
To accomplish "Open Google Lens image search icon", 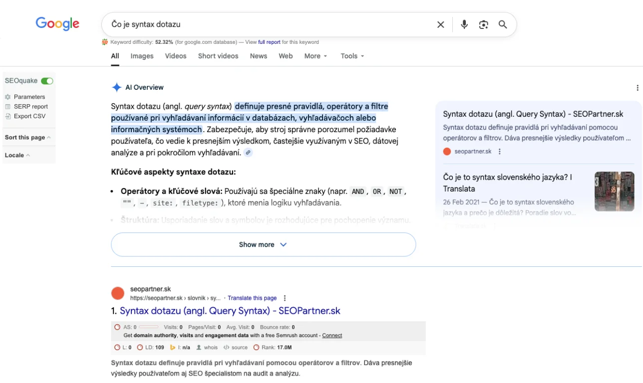I will pos(483,24).
